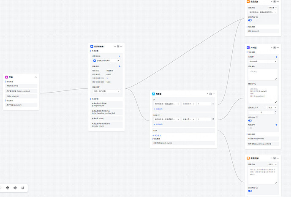Click 添加条件 under the IF branch
291x197 pixels.
coord(158,109)
